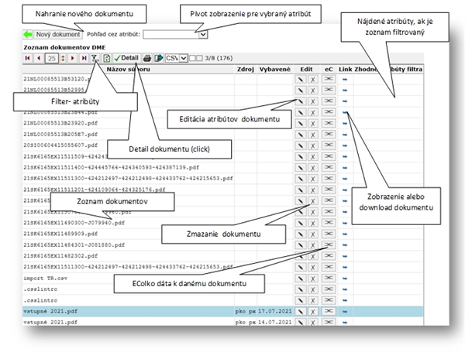Open eC data for 21SK6165EX11511400-424445764 row

pyautogui.click(x=329, y=167)
